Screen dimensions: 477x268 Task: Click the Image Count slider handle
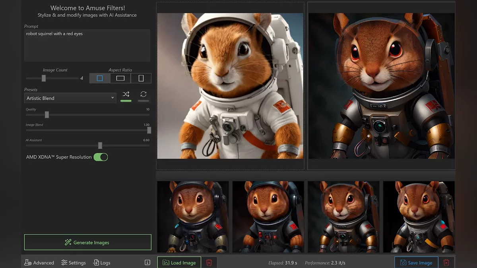[x=44, y=78]
